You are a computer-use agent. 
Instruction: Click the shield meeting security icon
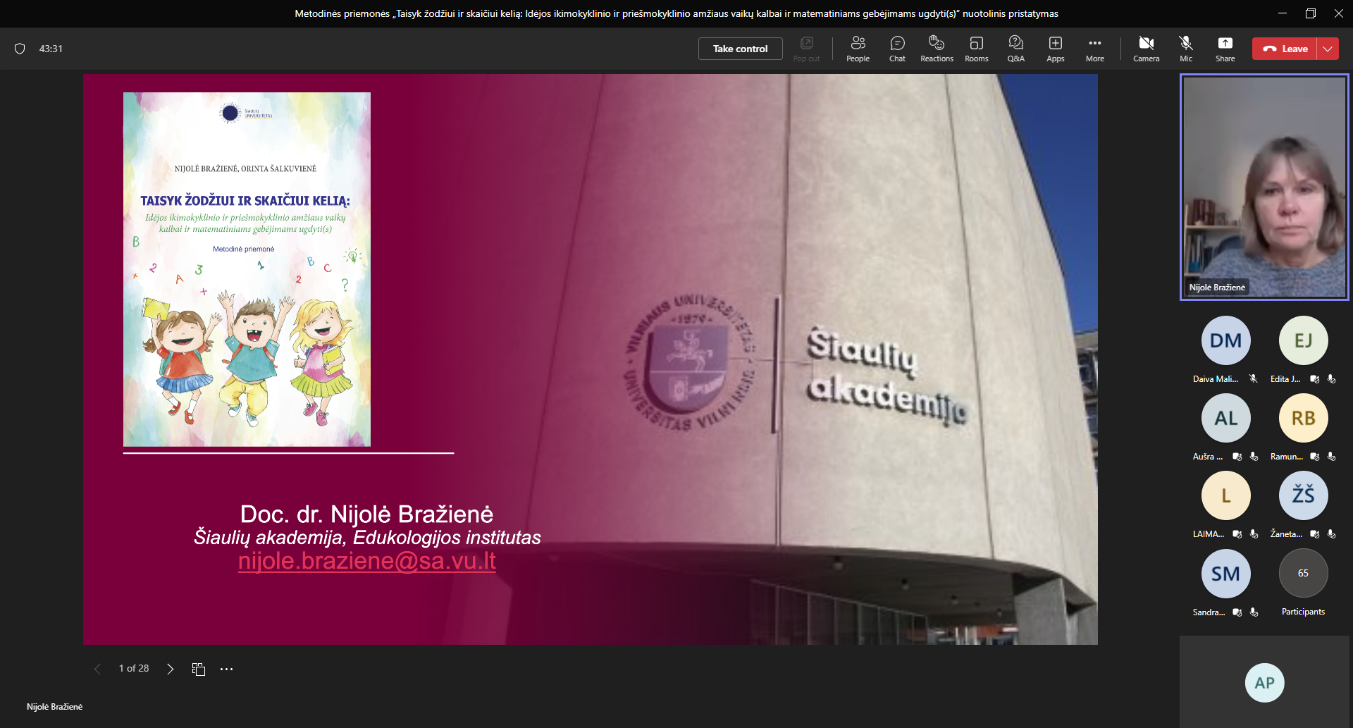click(x=20, y=49)
